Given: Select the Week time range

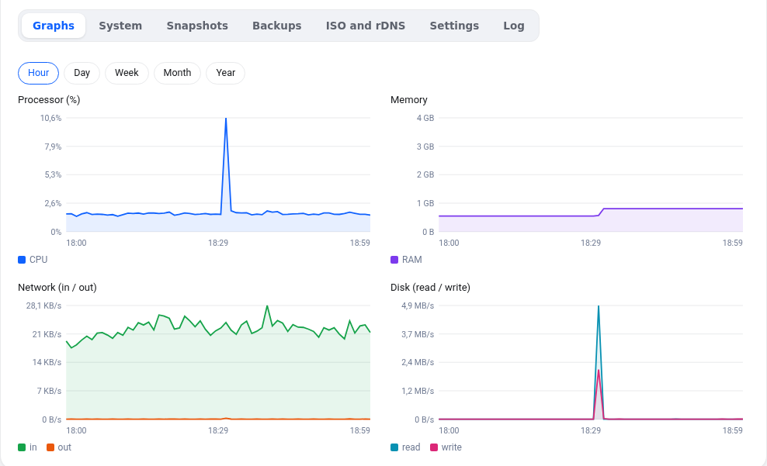Looking at the screenshot, I should pyautogui.click(x=127, y=73).
